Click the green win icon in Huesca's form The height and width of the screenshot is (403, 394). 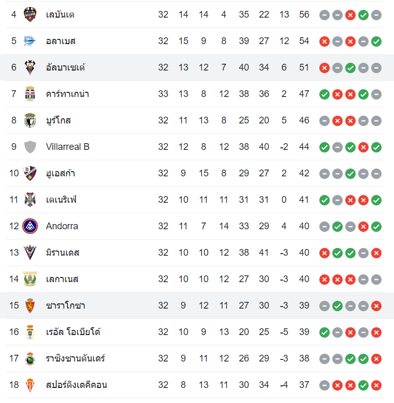click(x=350, y=174)
